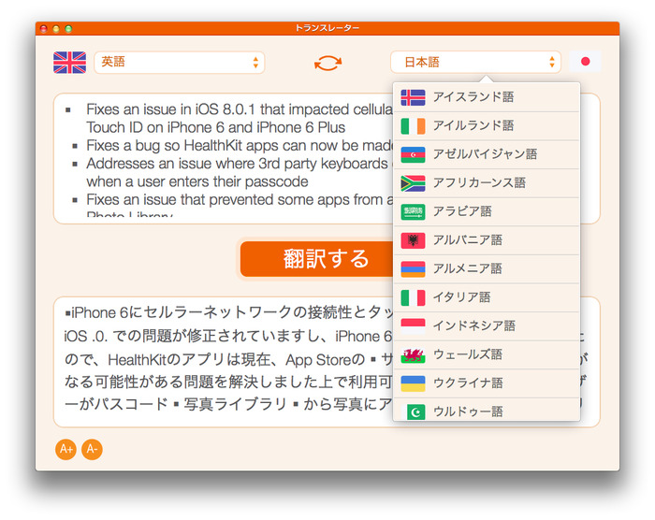The image size is (655, 520).
Task: Click into the Japanese translation output field
Action: tap(224, 362)
